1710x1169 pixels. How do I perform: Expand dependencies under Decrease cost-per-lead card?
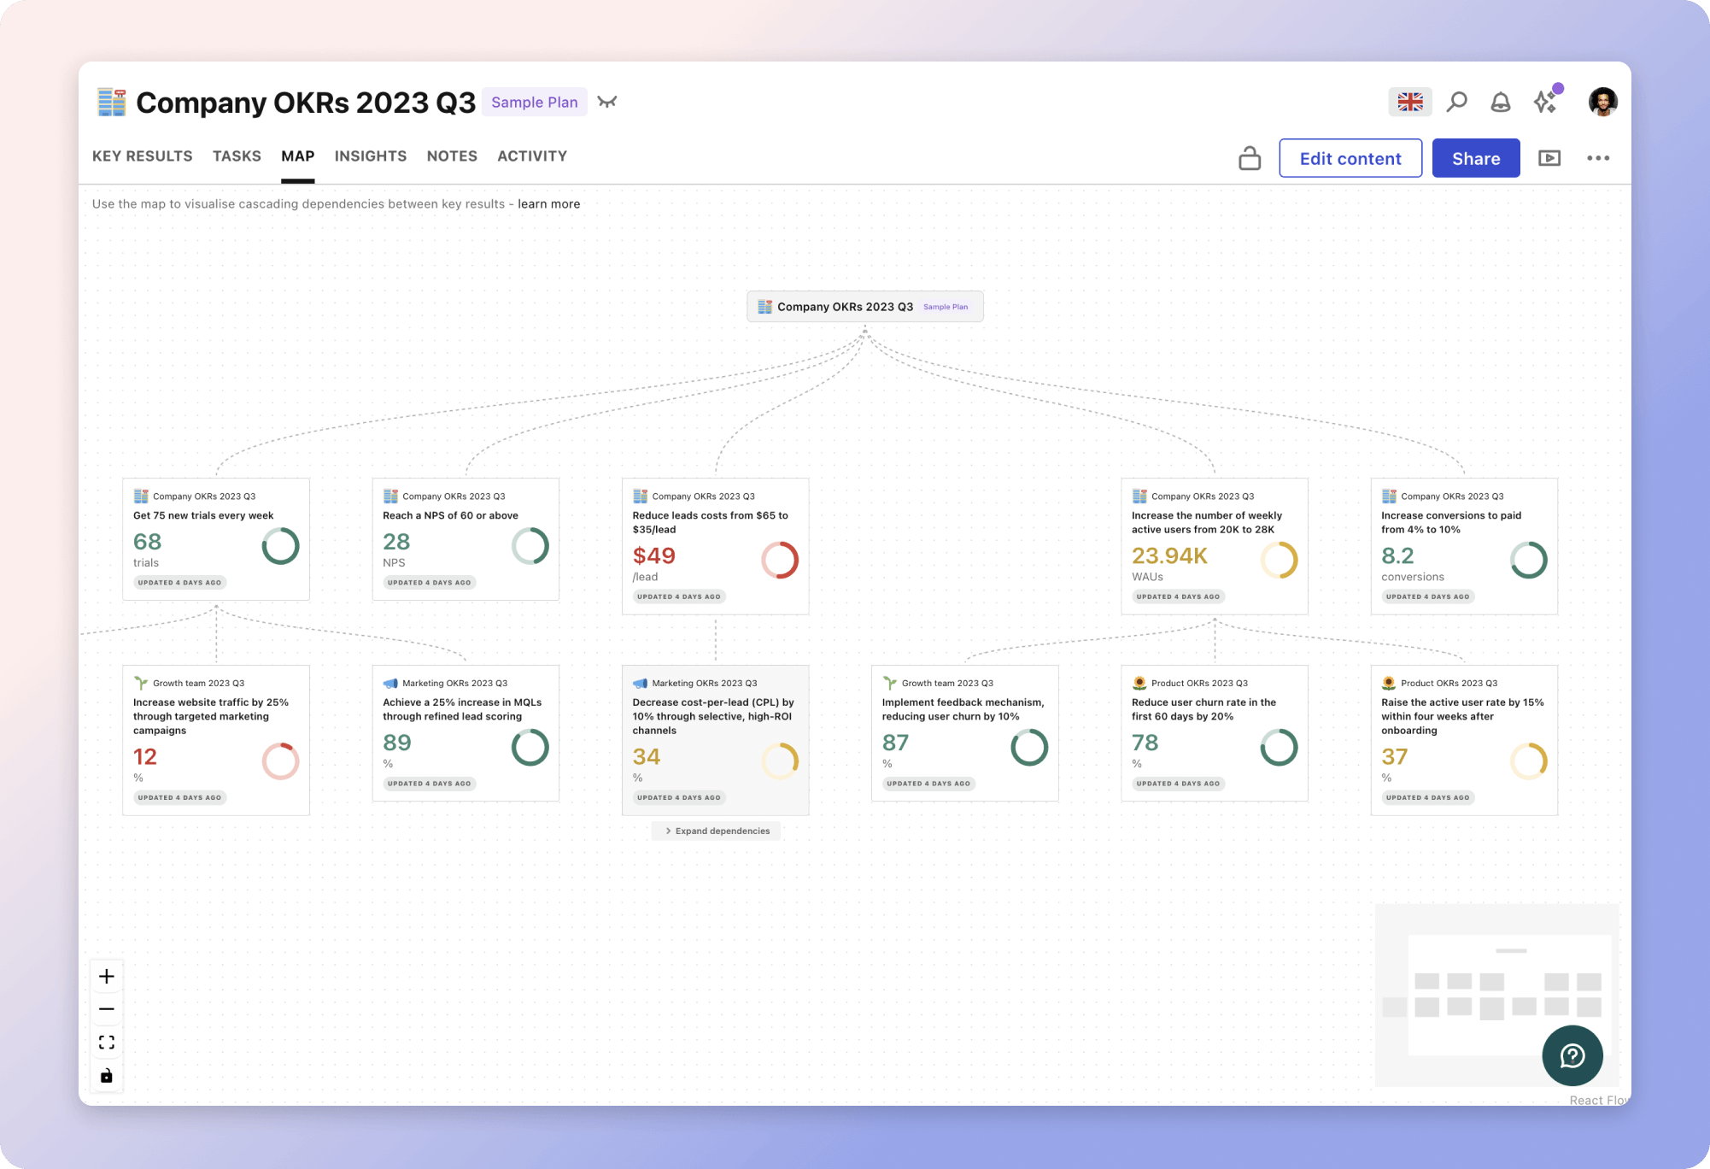click(716, 831)
